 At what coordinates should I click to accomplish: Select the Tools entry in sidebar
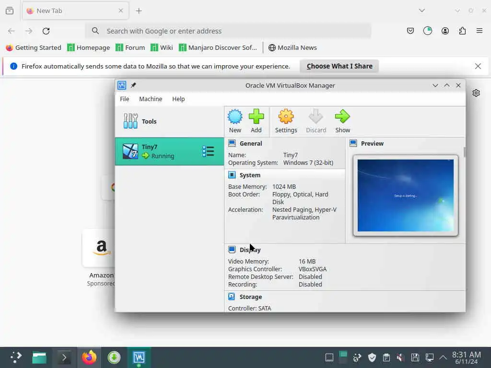169,121
